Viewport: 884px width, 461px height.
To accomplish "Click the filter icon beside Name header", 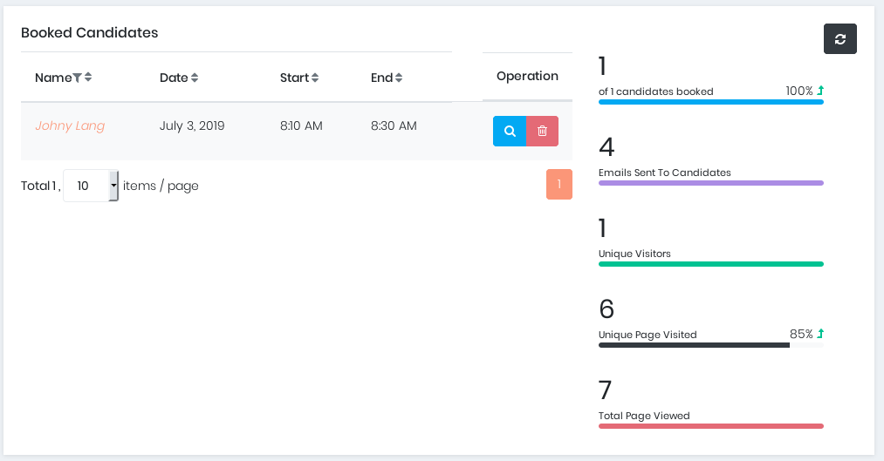I will [78, 78].
